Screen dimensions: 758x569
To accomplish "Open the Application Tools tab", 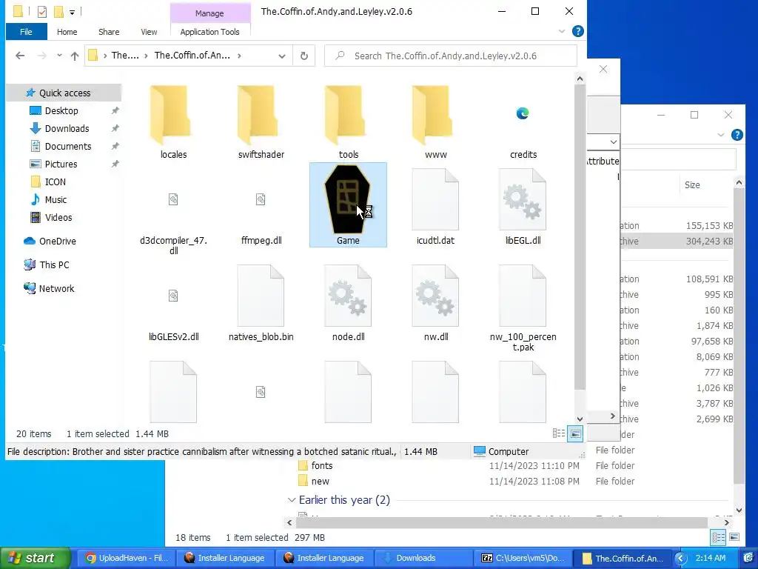I will pyautogui.click(x=209, y=32).
